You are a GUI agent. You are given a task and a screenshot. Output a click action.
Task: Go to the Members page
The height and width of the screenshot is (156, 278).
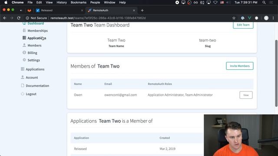pyautogui.click(x=34, y=45)
